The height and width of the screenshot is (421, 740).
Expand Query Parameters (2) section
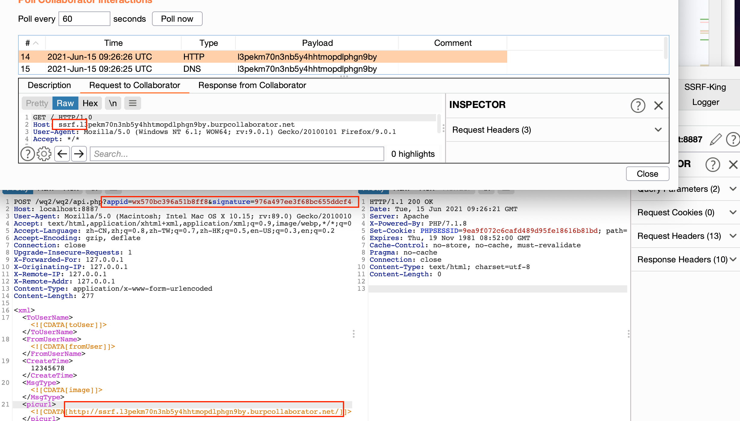pos(686,189)
